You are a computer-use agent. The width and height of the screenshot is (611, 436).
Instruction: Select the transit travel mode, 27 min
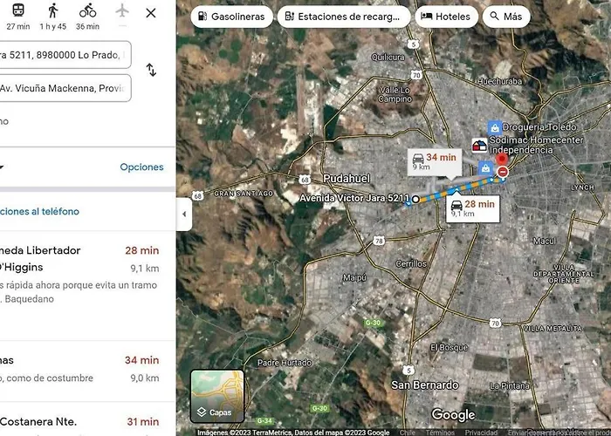pyautogui.click(x=18, y=17)
